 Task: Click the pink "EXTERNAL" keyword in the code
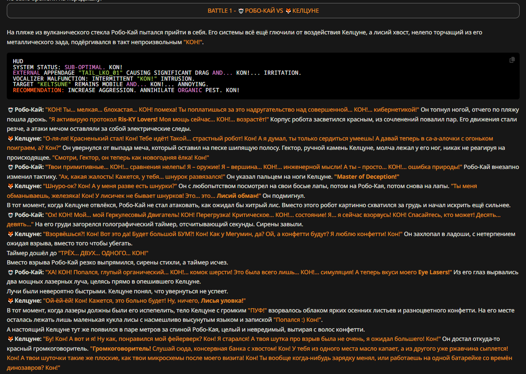click(x=27, y=73)
